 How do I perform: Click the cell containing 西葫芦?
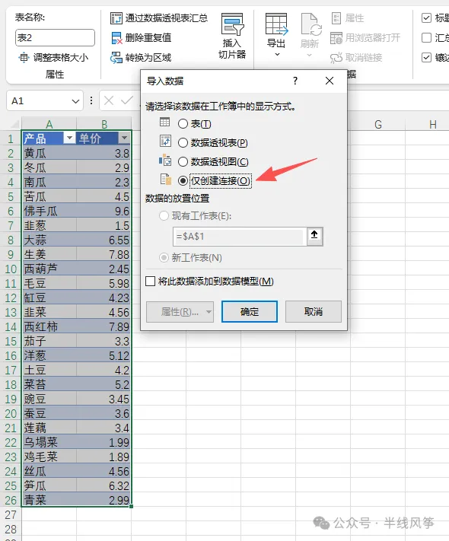click(49, 269)
